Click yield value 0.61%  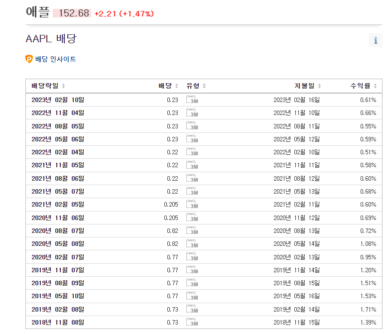[368, 100]
